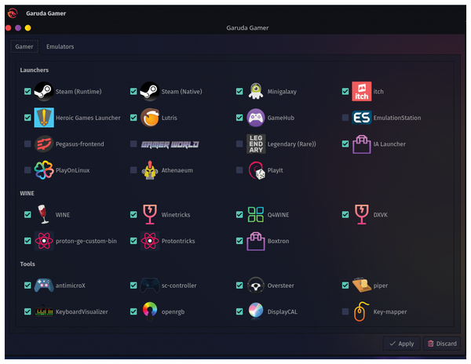The width and height of the screenshot is (471, 364).
Task: Enable the PlayOnLinux checkbox
Action: tap(27, 170)
